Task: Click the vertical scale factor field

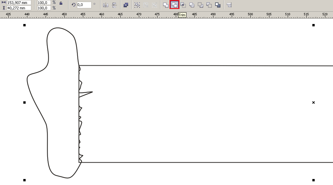Action: point(44,8)
